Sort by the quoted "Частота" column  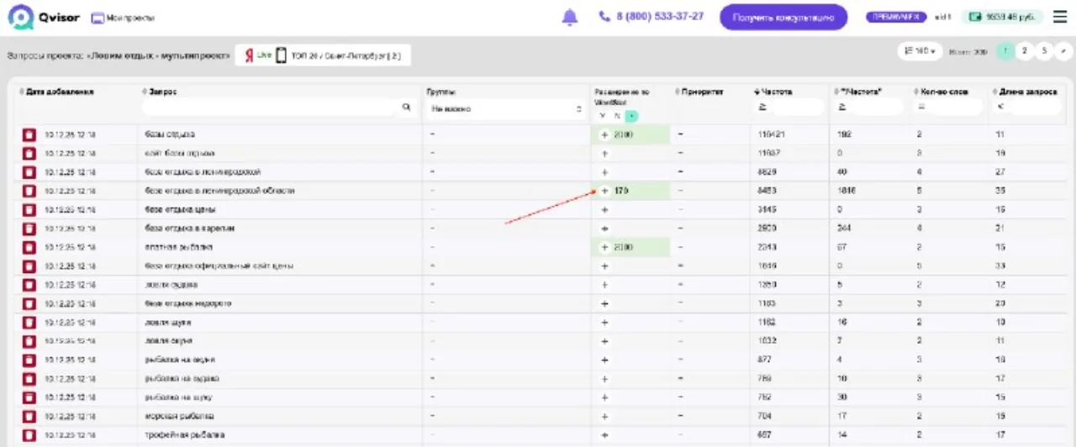pos(857,91)
